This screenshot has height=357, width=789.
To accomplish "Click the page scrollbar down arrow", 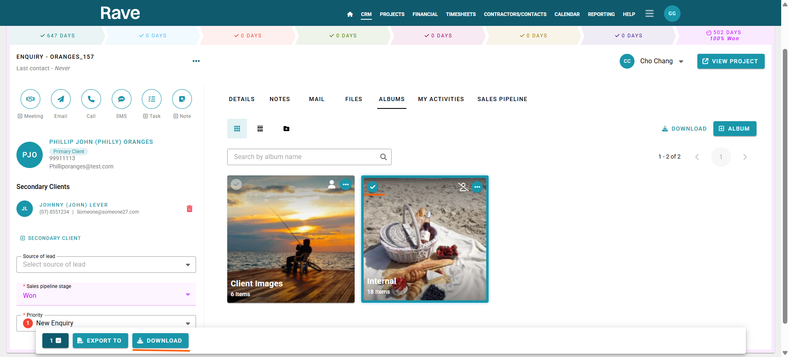I will pos(785,353).
